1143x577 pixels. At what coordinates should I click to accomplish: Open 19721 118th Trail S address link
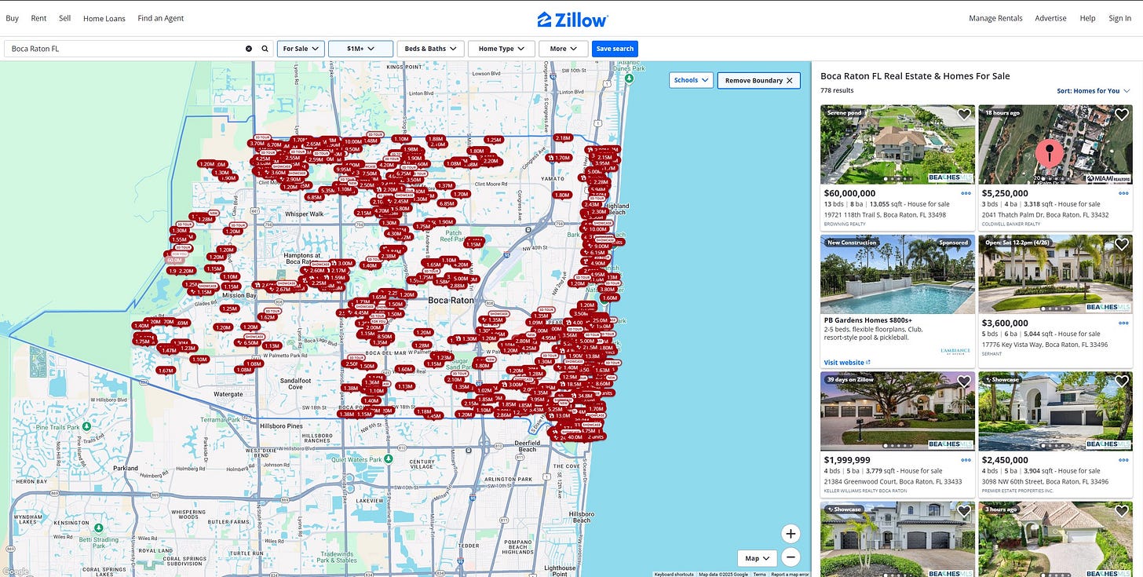click(885, 214)
